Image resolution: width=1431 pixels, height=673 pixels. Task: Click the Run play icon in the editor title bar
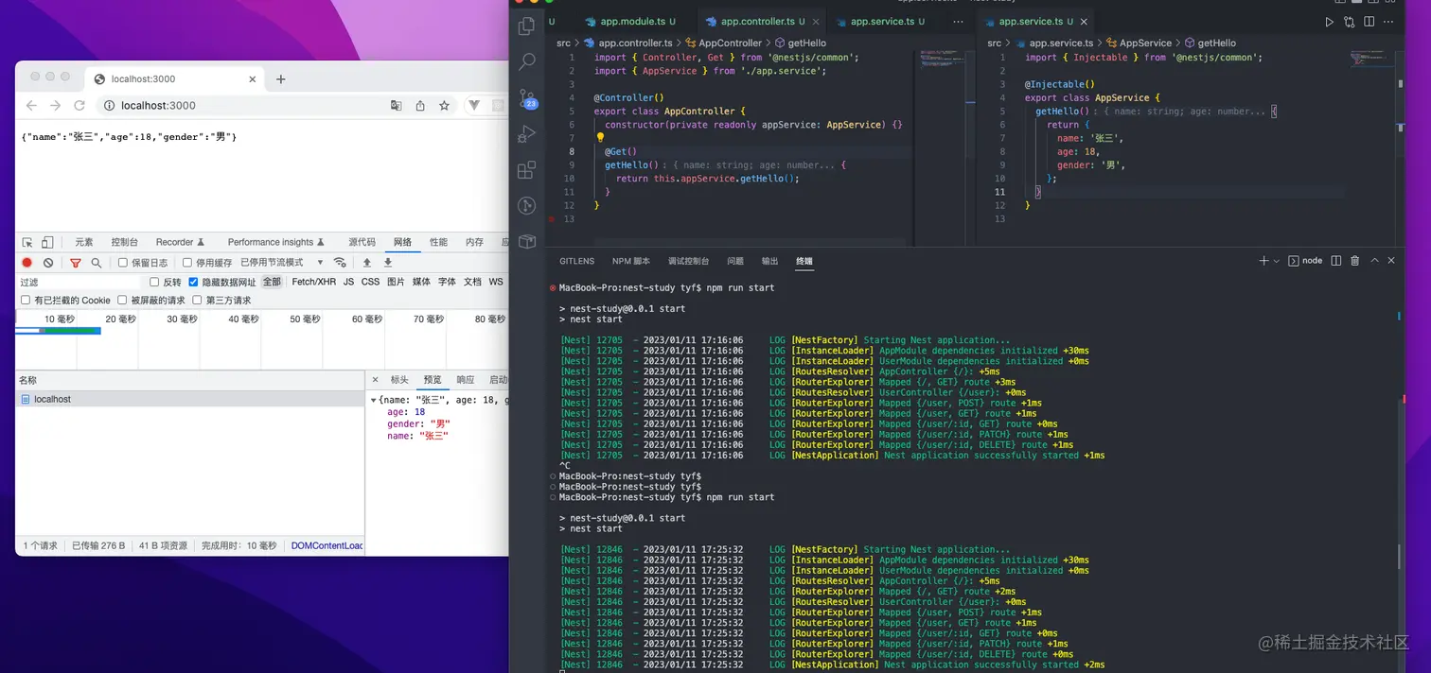(x=1329, y=22)
